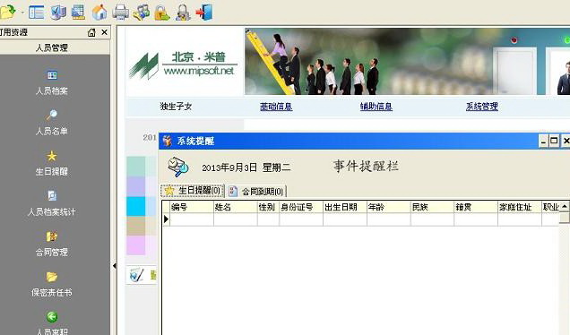Click the green arrow icon at the sidebar bottom
570x335 pixels.
click(x=52, y=317)
